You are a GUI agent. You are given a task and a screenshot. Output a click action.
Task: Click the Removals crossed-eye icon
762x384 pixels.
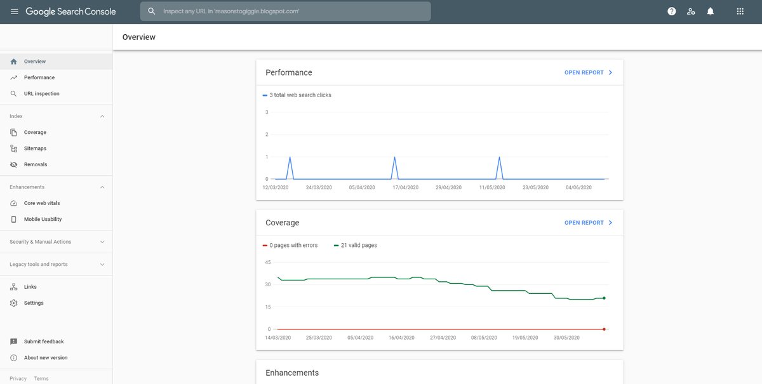tap(14, 164)
